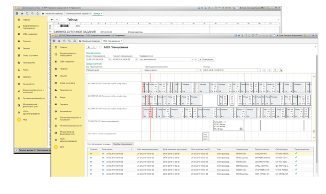This screenshot has width=326, height=194.
Task: Toggle Перепланировать check for МАРКИРОВАНИЕ row
Action: coord(296,157)
